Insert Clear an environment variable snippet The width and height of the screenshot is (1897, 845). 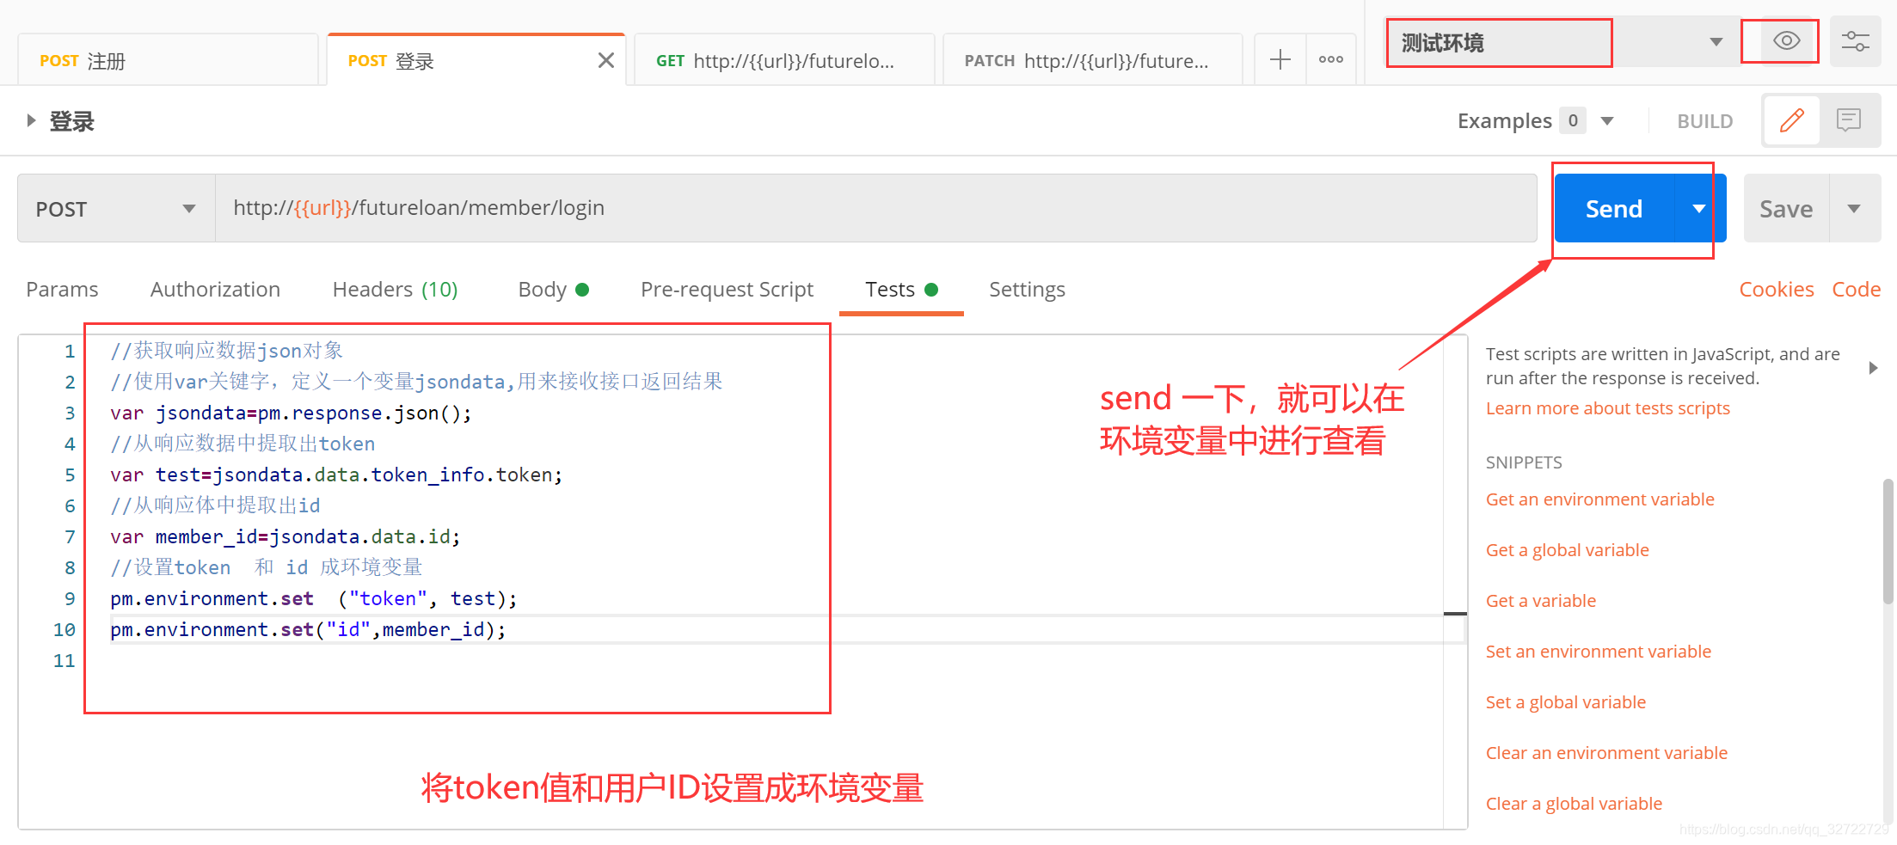point(1606,753)
